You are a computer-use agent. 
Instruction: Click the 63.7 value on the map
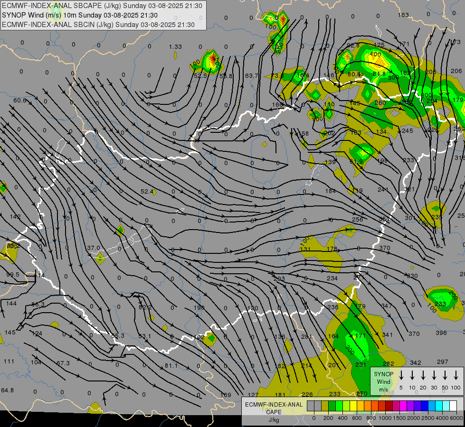coord(251,76)
